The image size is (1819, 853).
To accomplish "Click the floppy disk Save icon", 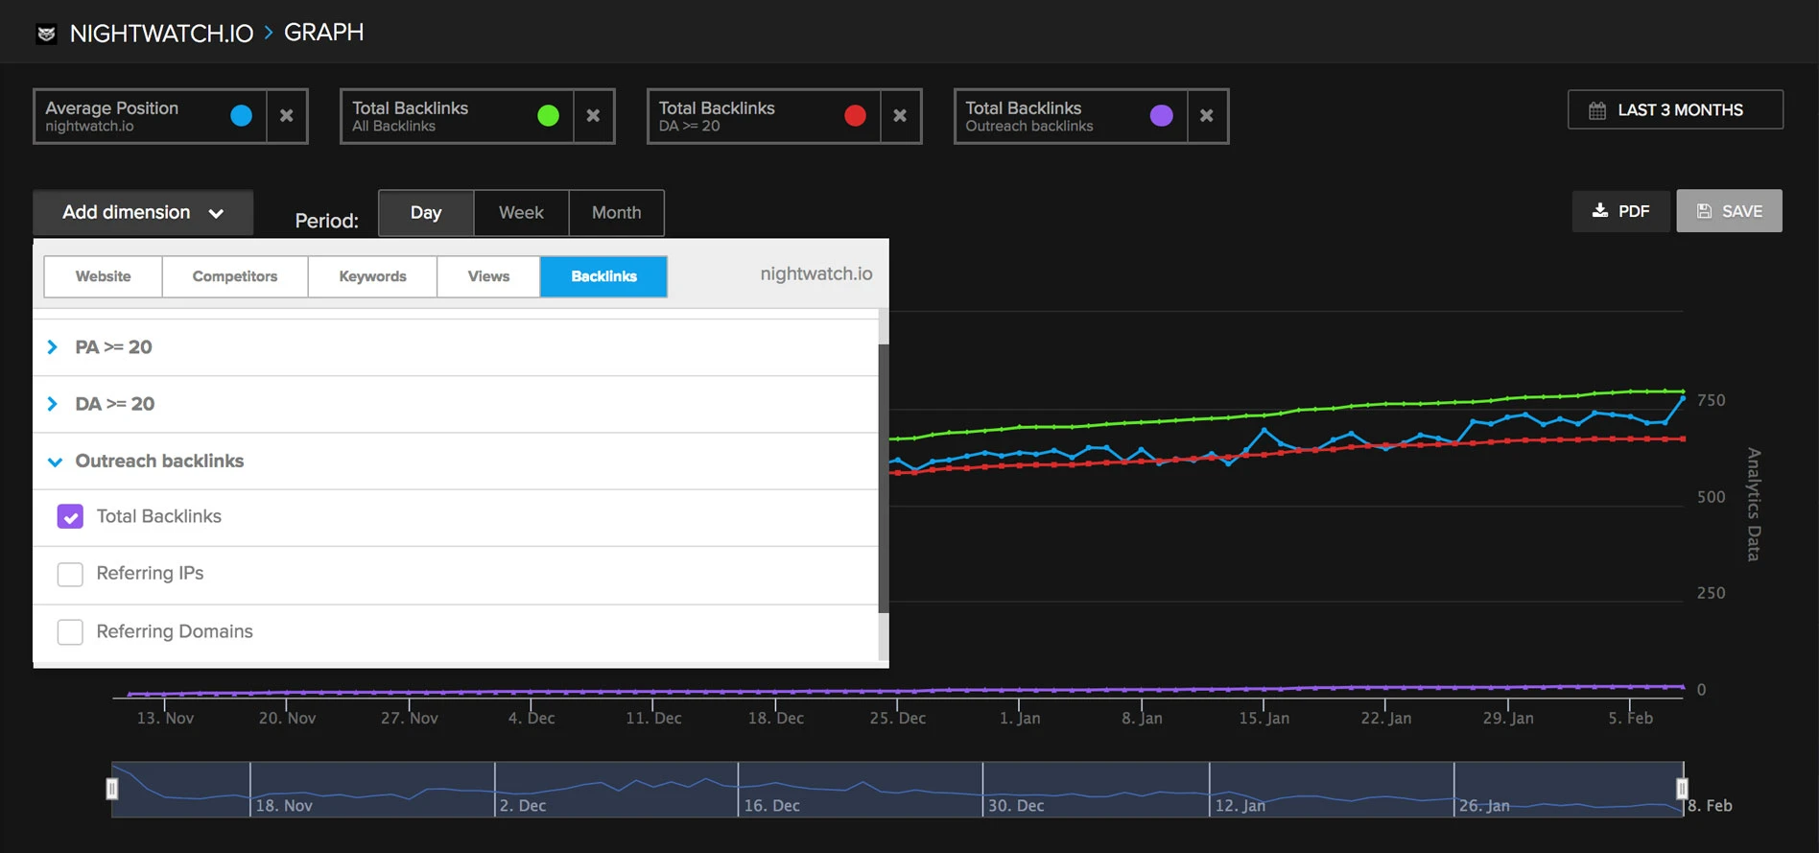I will tap(1704, 211).
